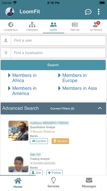107x191 pixels.
Task: Open the profile avatar in header
Action: [x=10, y=12]
